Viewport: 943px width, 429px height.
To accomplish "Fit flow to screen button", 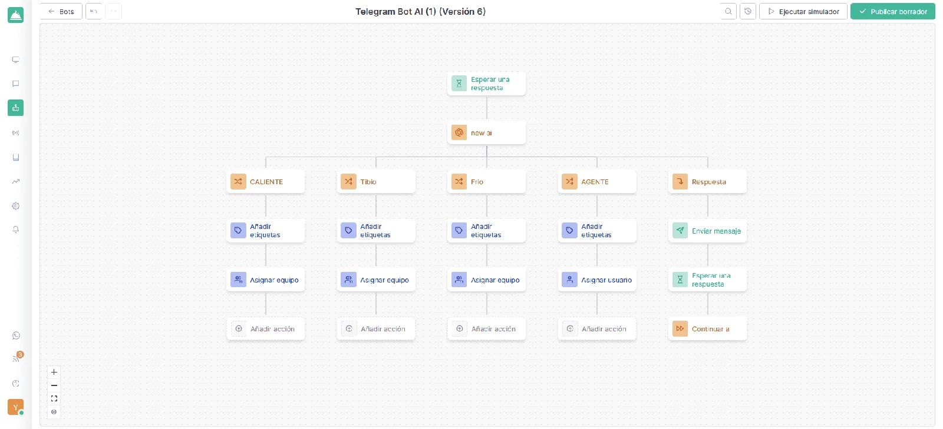I will (54, 398).
